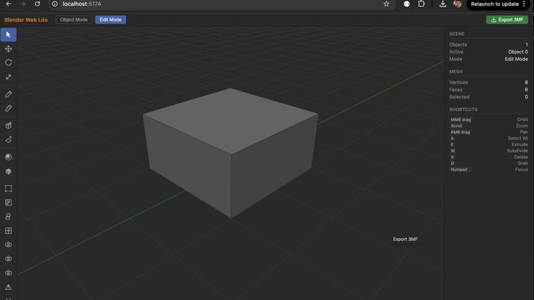This screenshot has height=300, width=534.
Task: Click the 'Numpad .' Focus shortcut row
Action: point(489,170)
